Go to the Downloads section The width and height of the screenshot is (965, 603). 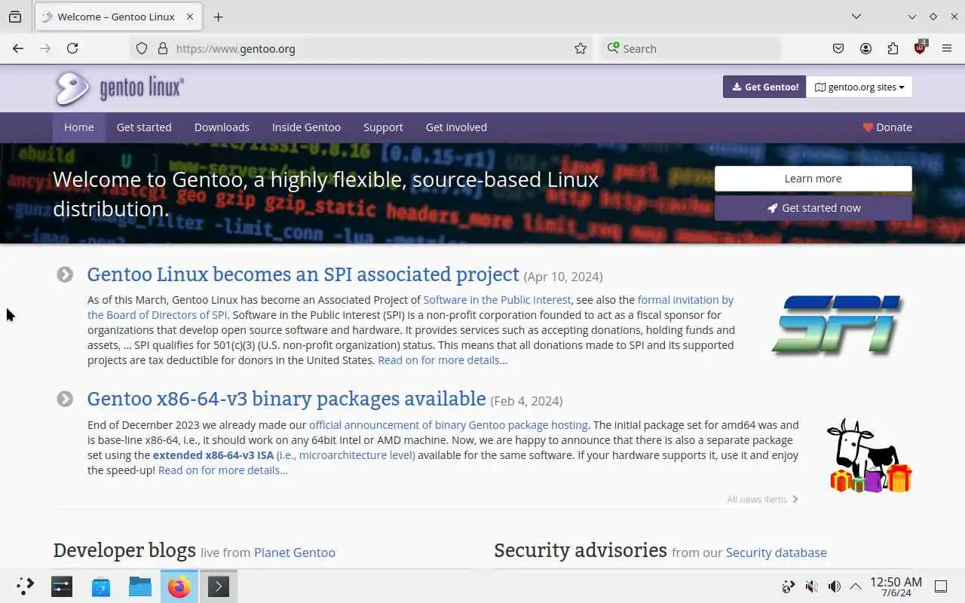click(222, 127)
